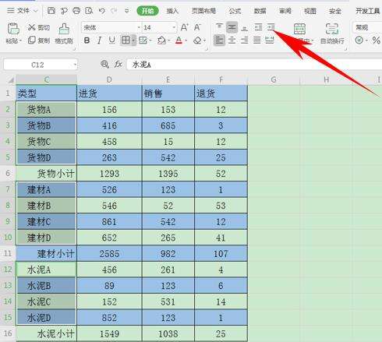
Task: Toggle underline formatting
Action: click(x=111, y=41)
